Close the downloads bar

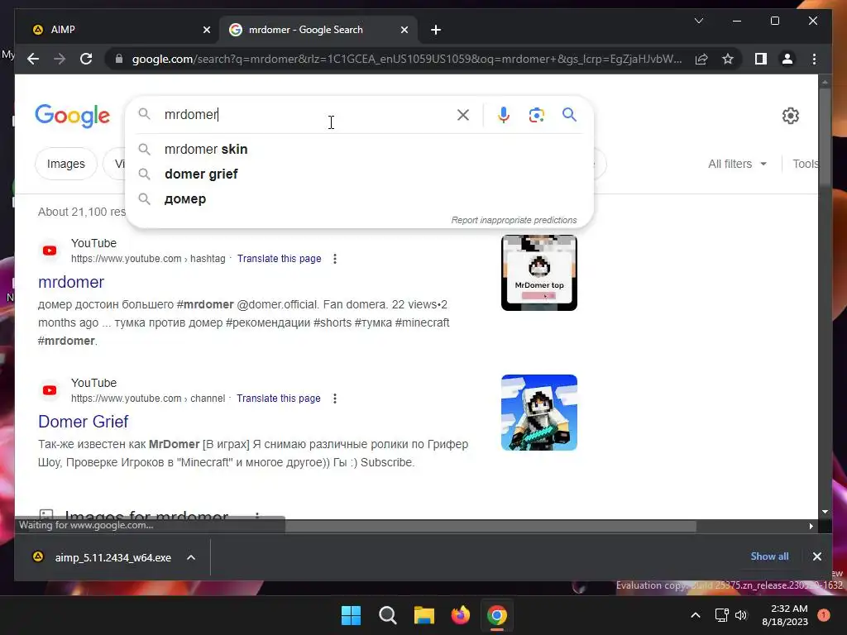[x=816, y=556]
